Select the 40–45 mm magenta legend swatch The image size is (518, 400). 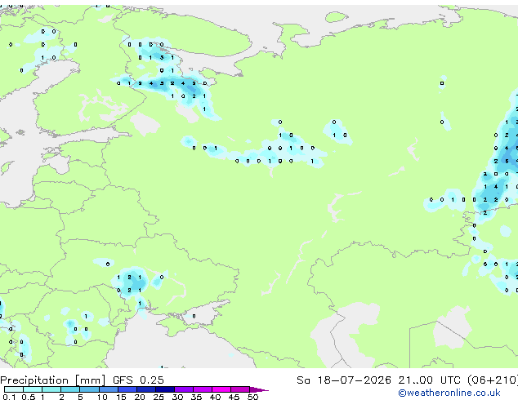click(221, 389)
